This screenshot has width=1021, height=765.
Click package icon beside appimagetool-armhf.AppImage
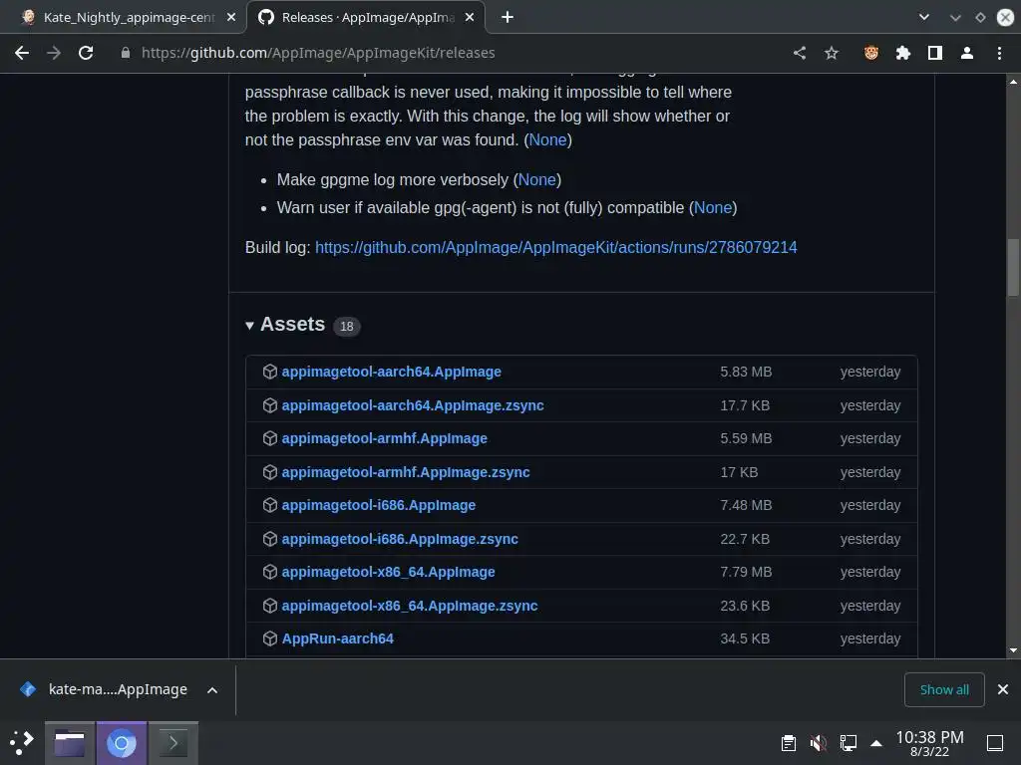(x=269, y=438)
